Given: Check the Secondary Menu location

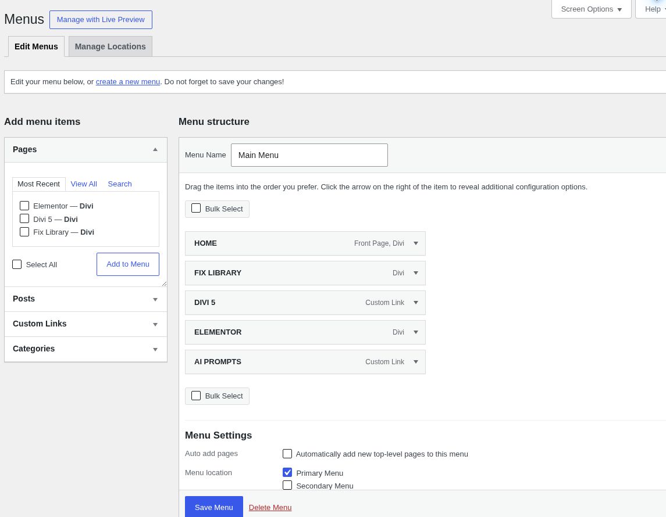Looking at the screenshot, I should point(287,485).
